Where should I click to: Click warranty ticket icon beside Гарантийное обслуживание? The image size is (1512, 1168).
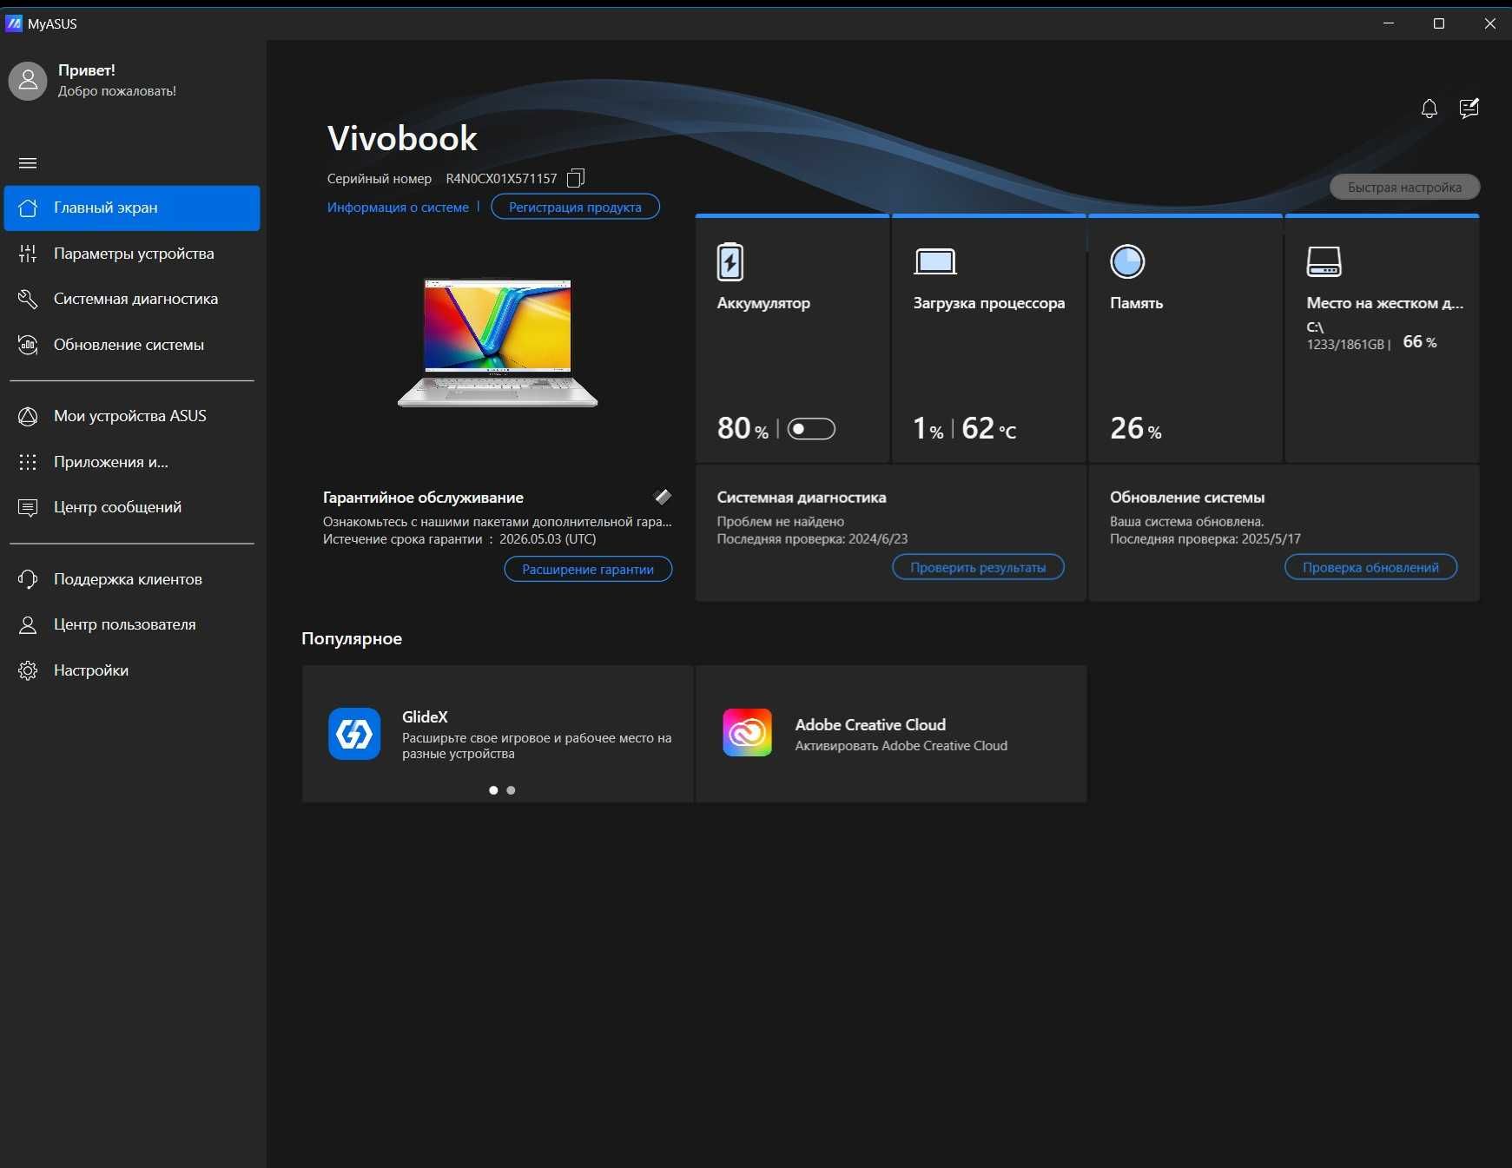click(663, 497)
